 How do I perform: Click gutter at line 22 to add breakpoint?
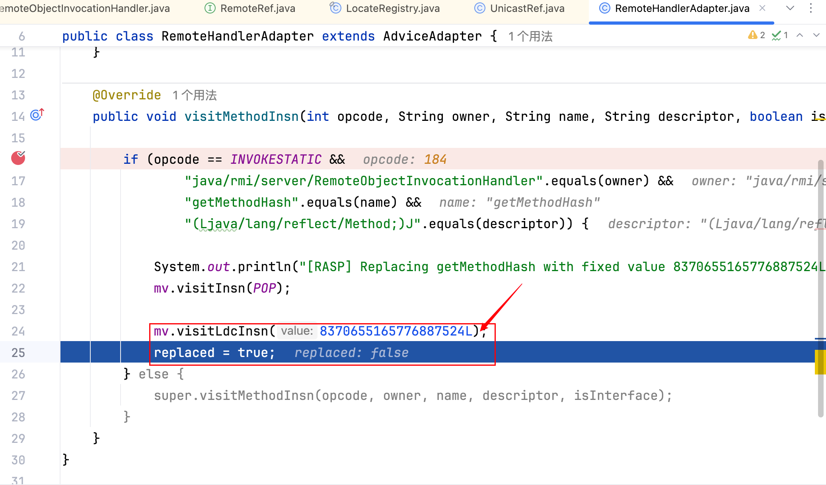18,288
